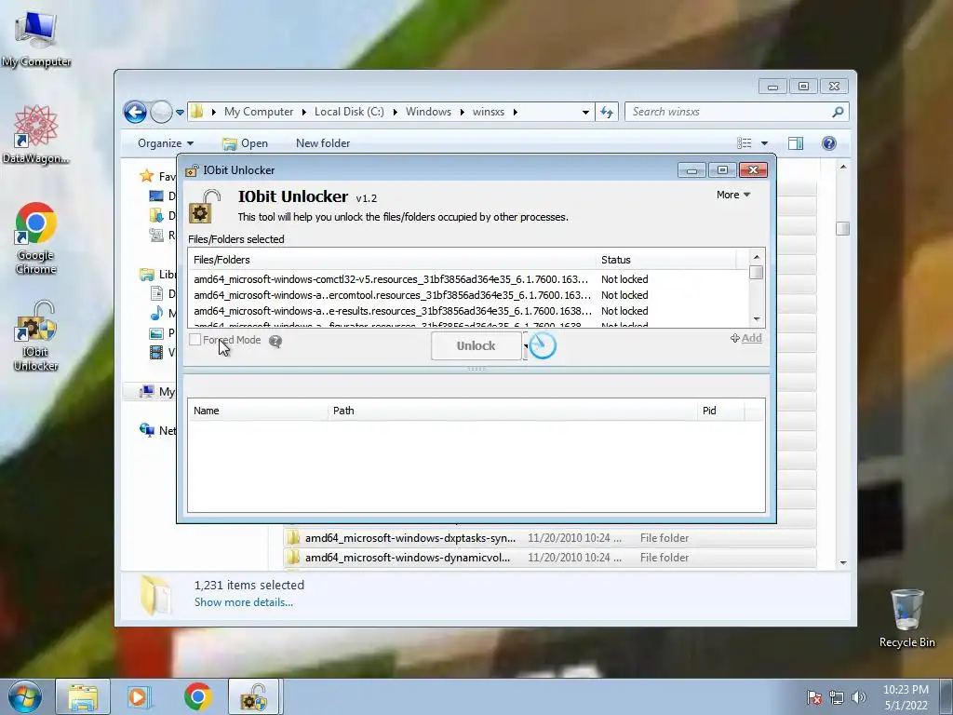Open the More dropdown in IObit Unlocker

(733, 195)
